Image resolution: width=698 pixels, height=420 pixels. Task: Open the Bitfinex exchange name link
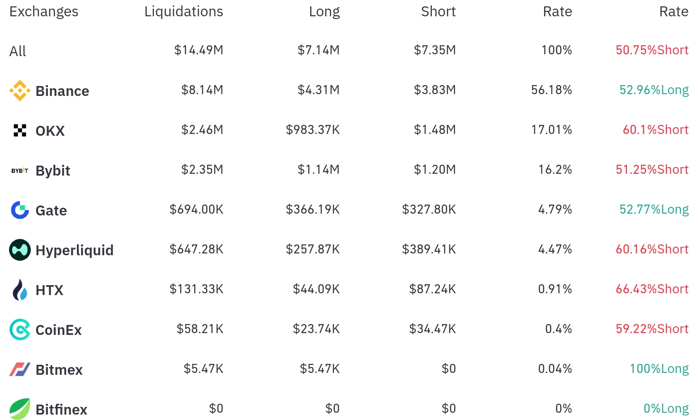click(x=62, y=410)
